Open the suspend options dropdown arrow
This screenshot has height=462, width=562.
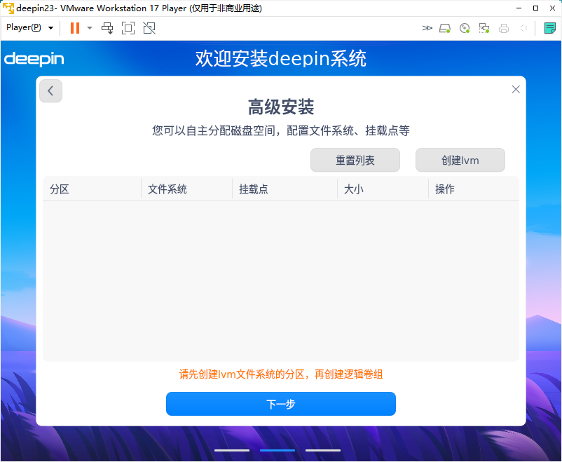tap(89, 28)
